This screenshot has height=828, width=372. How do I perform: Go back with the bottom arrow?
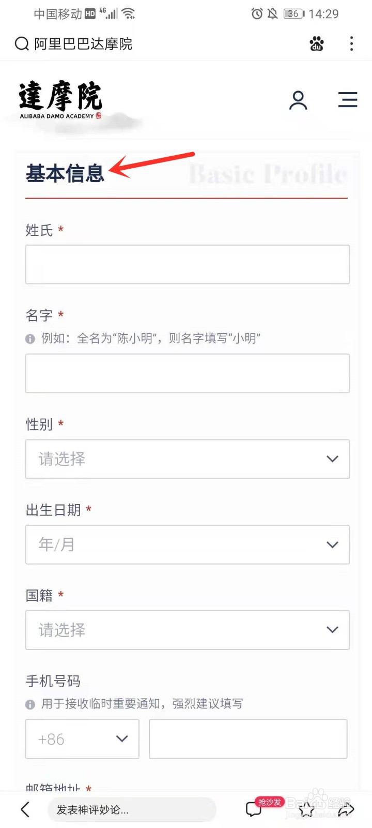[x=25, y=809]
